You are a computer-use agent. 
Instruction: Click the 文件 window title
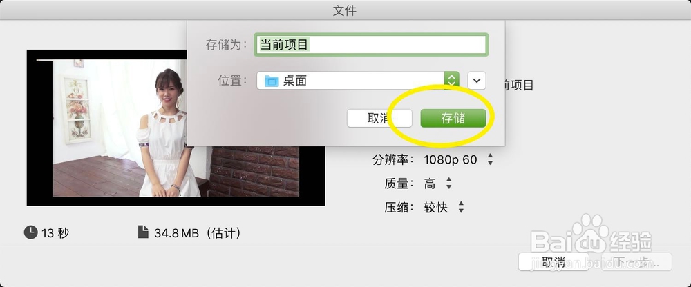pos(345,10)
